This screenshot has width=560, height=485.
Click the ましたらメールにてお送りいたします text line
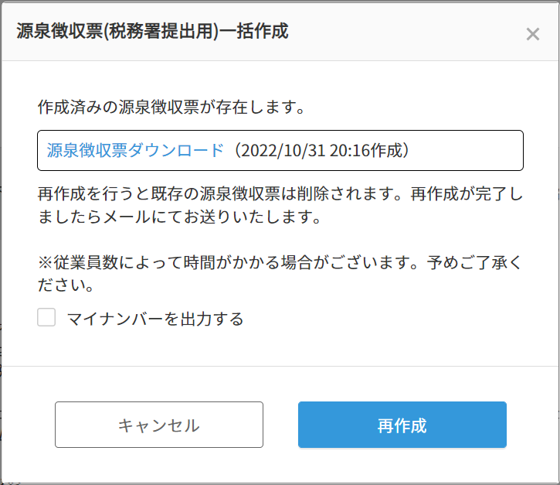pyautogui.click(x=178, y=217)
